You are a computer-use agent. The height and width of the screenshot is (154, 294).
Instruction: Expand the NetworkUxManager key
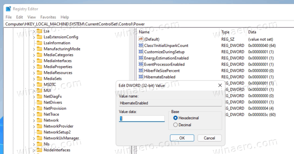click(x=34, y=139)
